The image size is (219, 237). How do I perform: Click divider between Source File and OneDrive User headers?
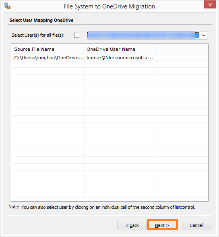tap(84, 49)
